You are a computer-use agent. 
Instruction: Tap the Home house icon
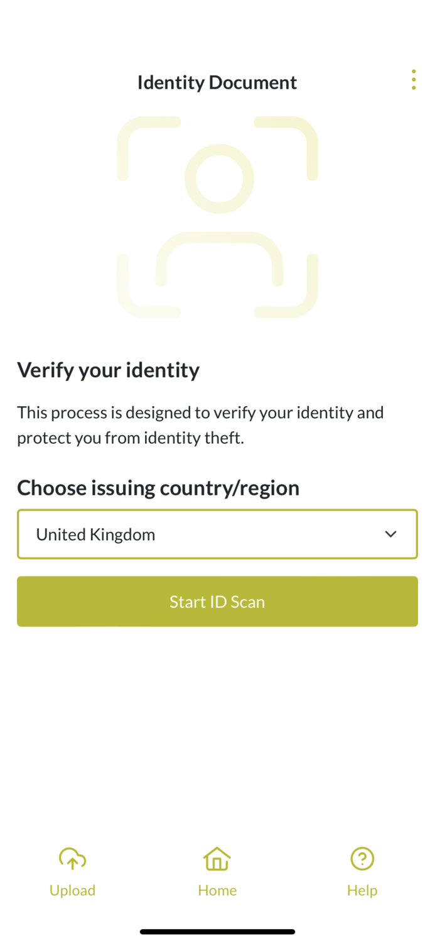click(217, 859)
